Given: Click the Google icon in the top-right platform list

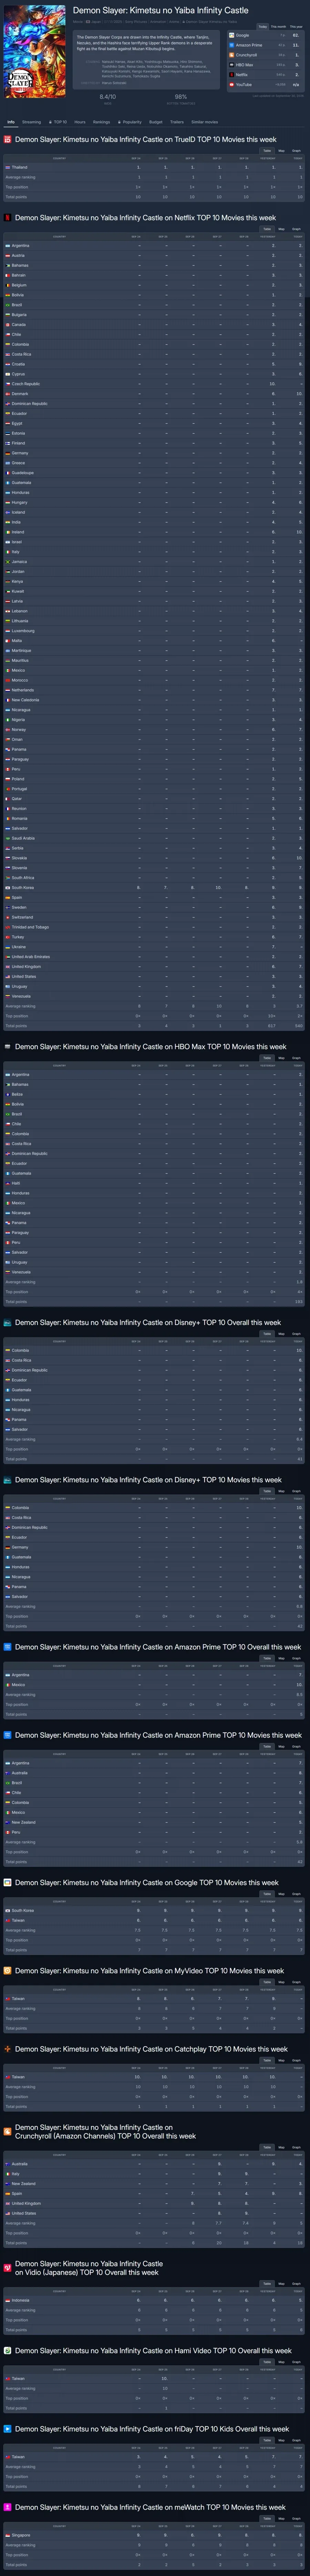Looking at the screenshot, I should tap(232, 35).
